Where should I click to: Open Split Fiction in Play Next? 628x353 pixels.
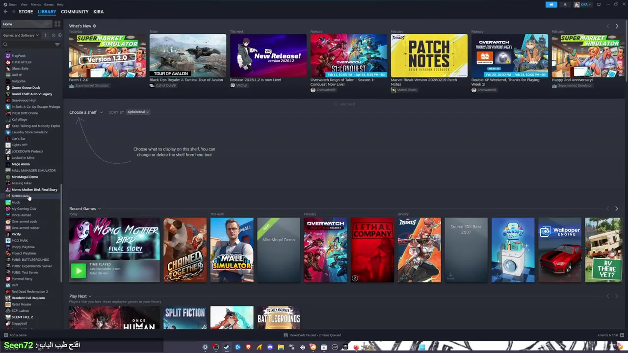[x=185, y=318]
